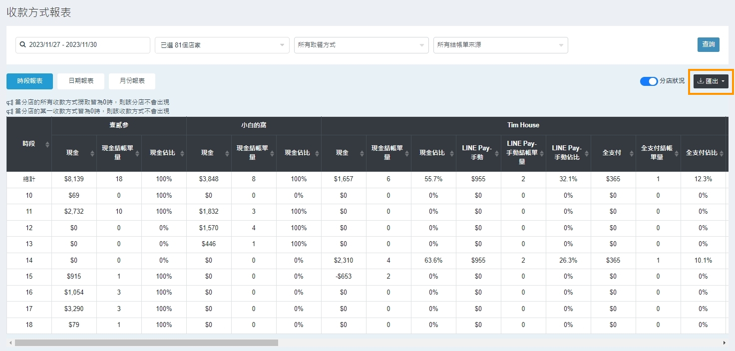This screenshot has width=735, height=351.
Task: Click the search icon in date field
Action: point(22,45)
